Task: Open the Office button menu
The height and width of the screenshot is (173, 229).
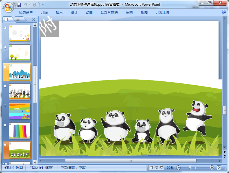Action: pyautogui.click(x=8, y=7)
